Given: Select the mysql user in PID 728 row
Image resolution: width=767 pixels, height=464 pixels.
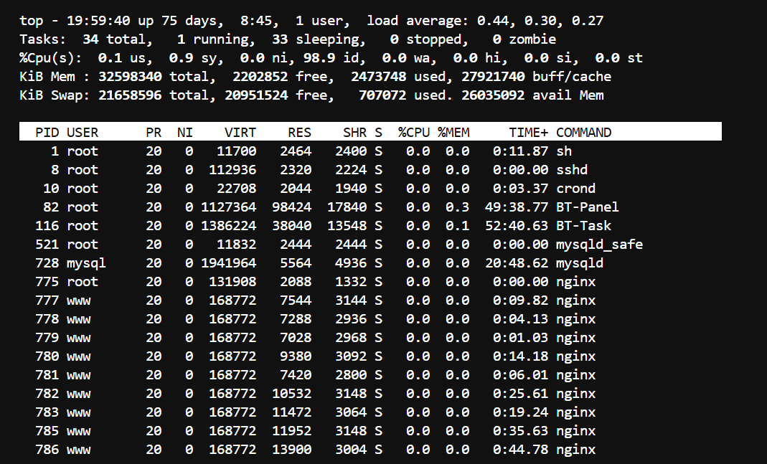Looking at the screenshot, I should coord(86,263).
